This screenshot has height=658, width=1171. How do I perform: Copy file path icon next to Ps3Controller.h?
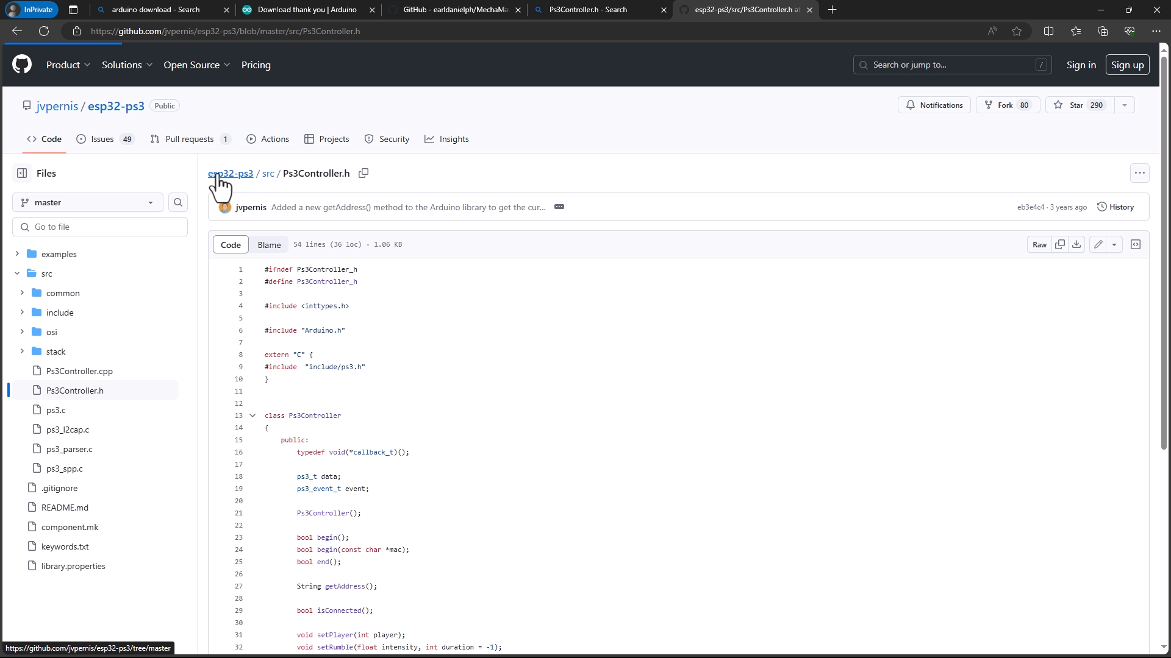point(363,174)
